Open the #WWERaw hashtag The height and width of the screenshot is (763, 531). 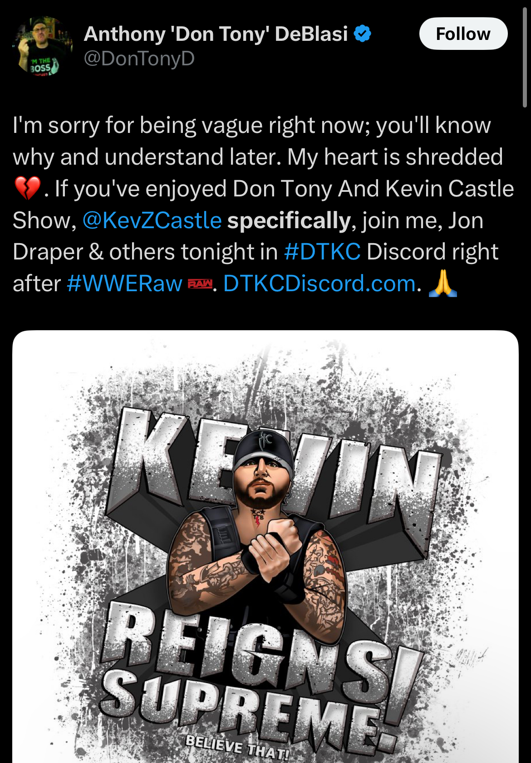tap(124, 284)
